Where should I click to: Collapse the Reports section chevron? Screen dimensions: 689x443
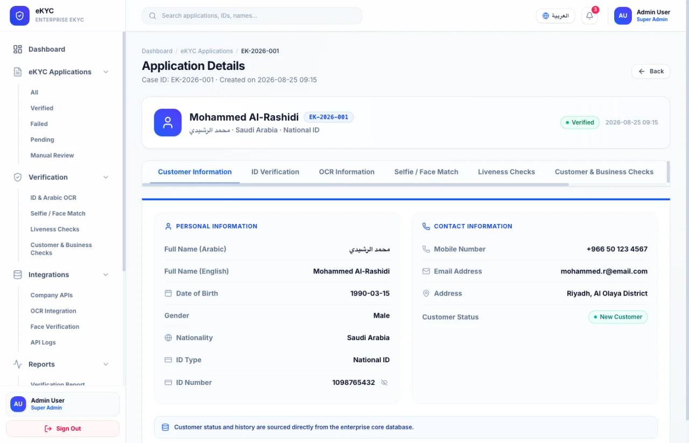pyautogui.click(x=106, y=364)
